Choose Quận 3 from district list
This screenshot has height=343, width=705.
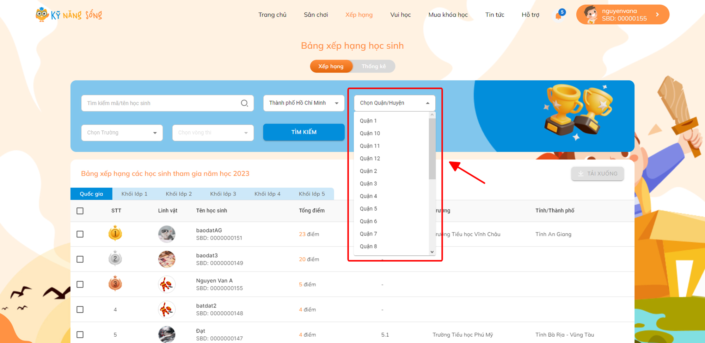pos(368,183)
